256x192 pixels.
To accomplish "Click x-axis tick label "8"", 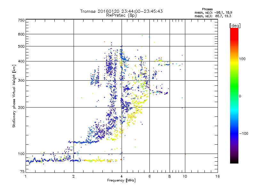I will pyautogui.click(x=170, y=176).
